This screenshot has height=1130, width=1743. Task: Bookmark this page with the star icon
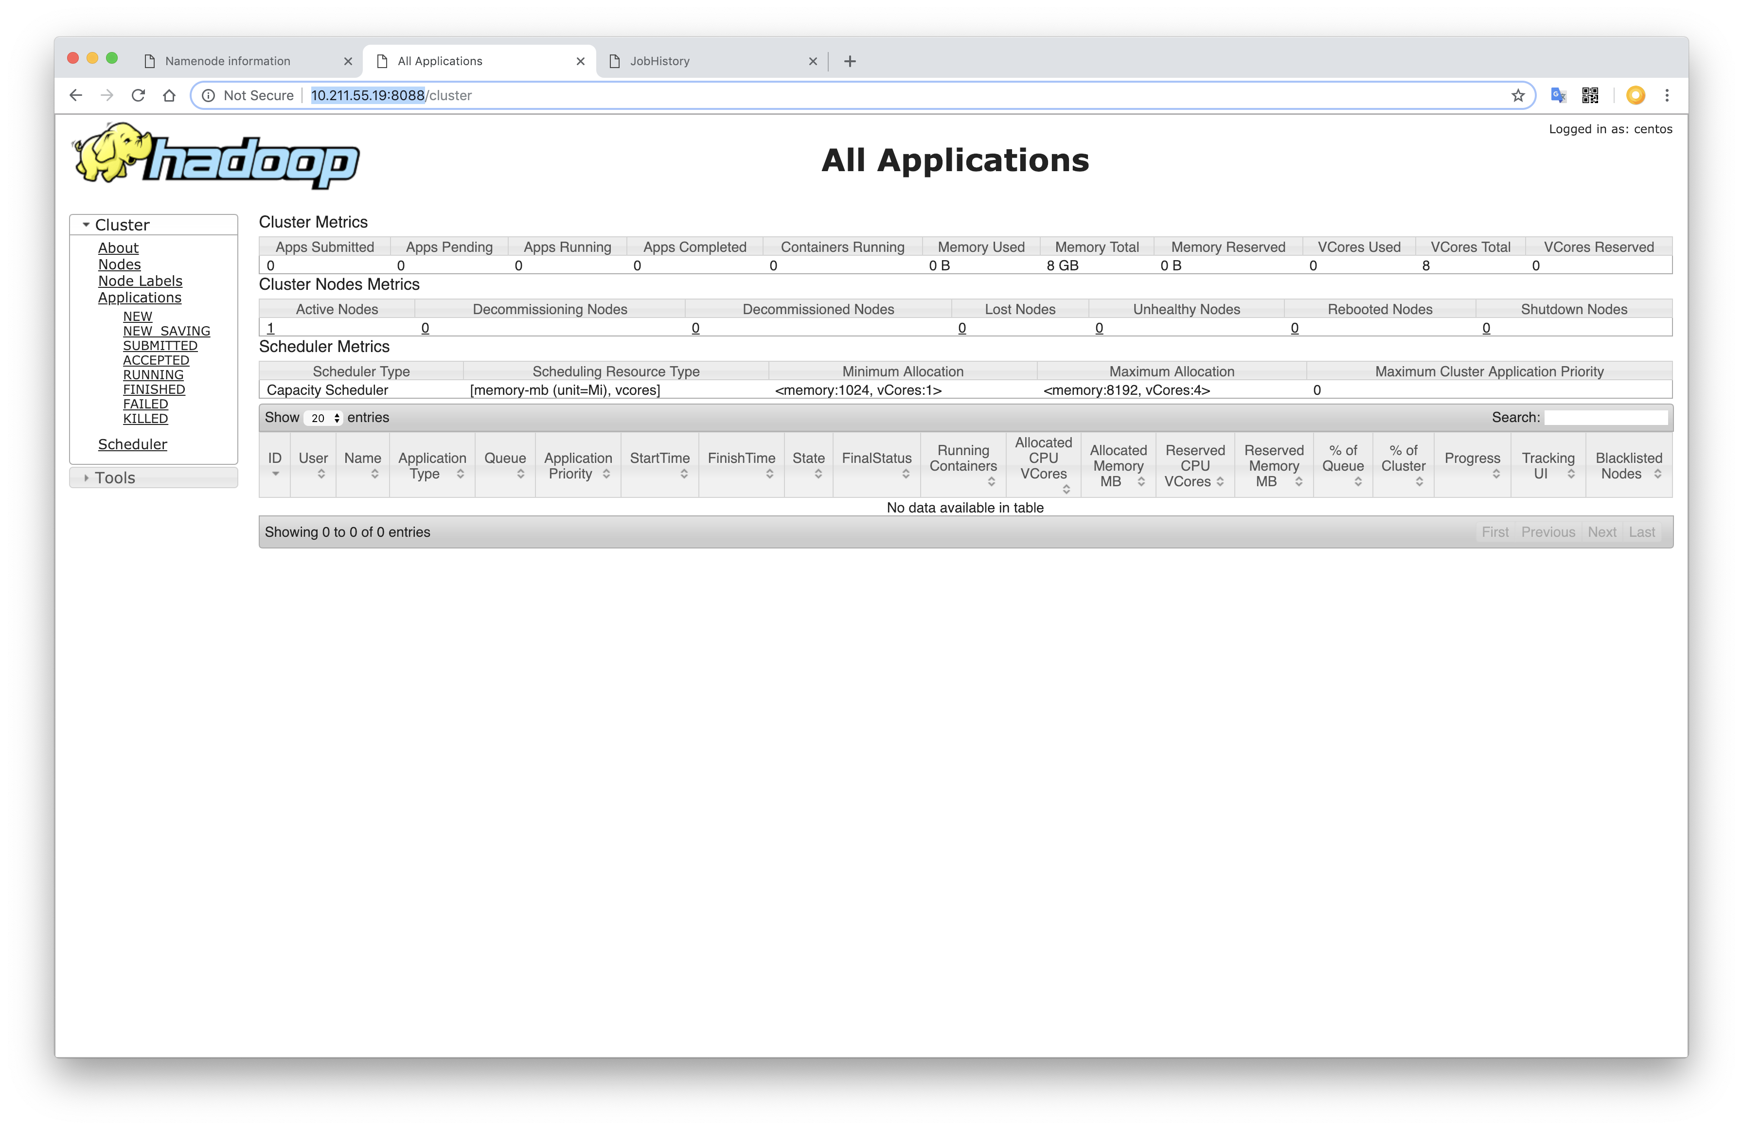[1518, 95]
